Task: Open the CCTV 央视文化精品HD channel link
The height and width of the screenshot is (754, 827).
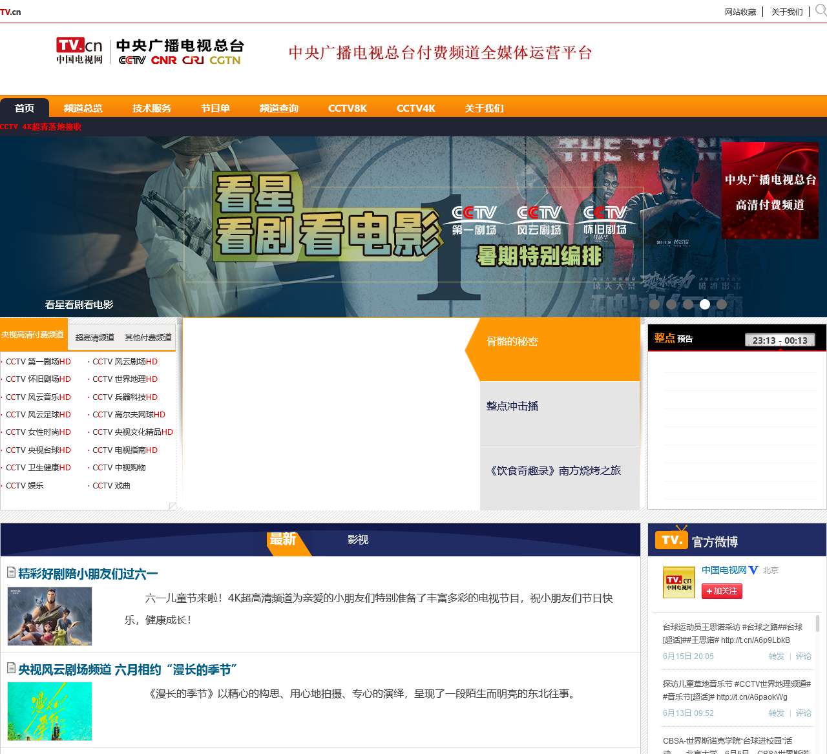Action: tap(132, 432)
